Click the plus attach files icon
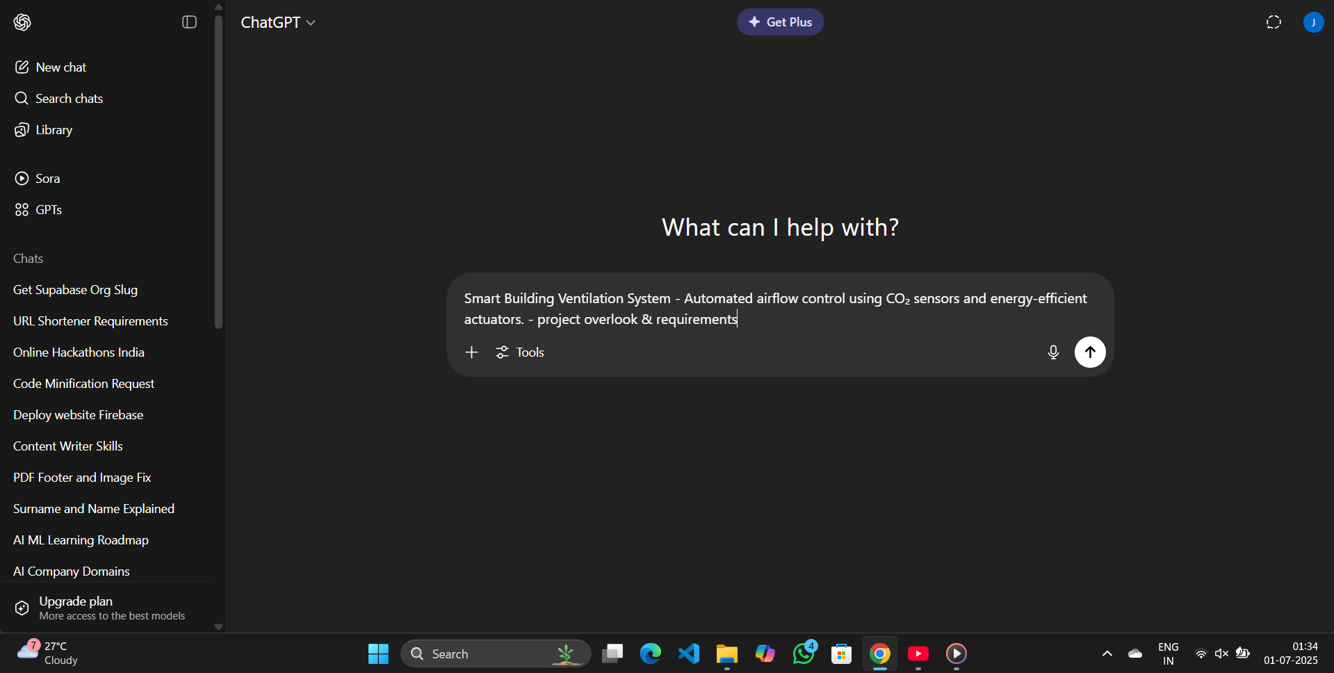Screen dimensions: 1334x673 click(x=471, y=352)
